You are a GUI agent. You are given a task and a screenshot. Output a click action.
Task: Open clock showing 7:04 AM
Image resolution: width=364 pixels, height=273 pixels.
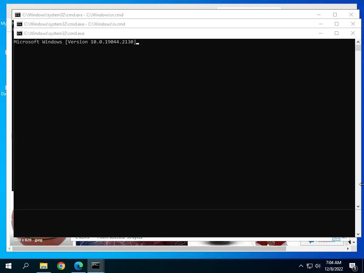(x=333, y=266)
